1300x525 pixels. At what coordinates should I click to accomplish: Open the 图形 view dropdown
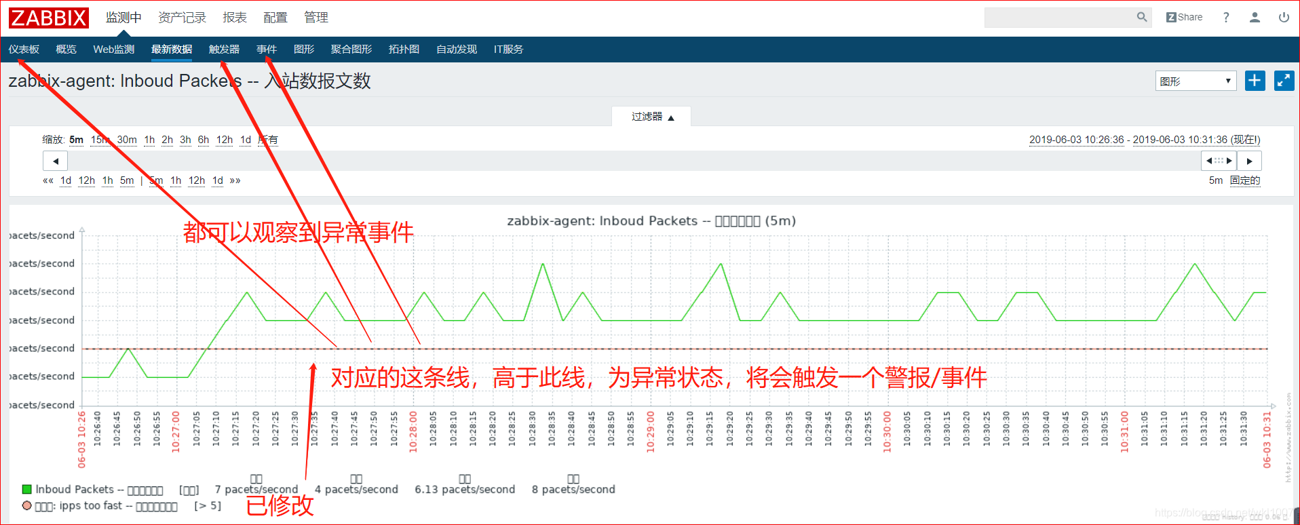[x=1196, y=81]
